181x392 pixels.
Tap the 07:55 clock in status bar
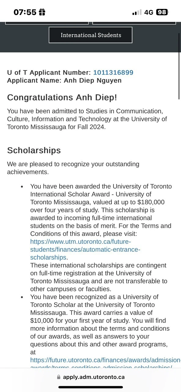coord(25,12)
